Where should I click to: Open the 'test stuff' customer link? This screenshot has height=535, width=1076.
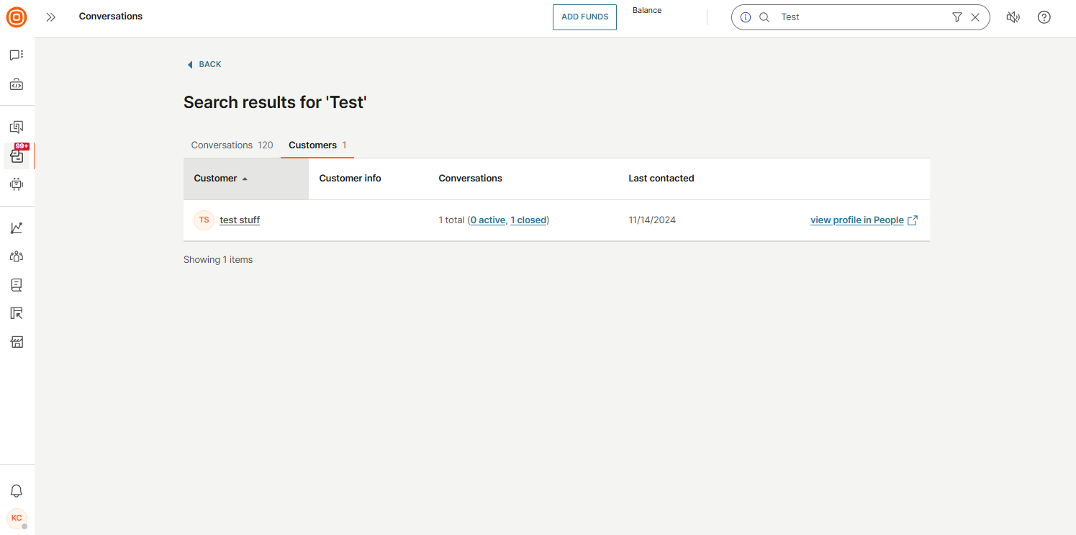(x=240, y=220)
